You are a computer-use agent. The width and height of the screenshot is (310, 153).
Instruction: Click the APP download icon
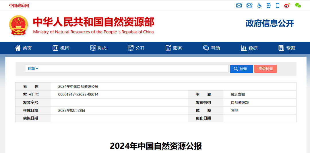(269, 5)
